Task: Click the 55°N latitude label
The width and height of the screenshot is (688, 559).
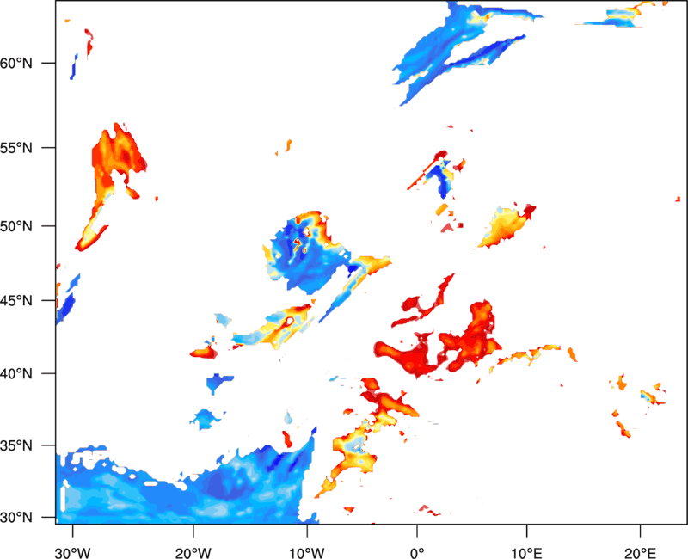Action: [x=16, y=148]
